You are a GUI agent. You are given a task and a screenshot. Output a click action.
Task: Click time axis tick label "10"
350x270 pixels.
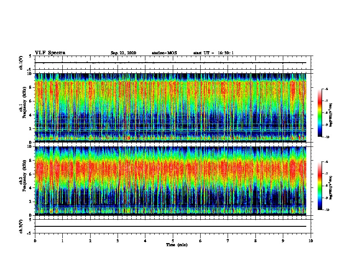(x=311, y=241)
